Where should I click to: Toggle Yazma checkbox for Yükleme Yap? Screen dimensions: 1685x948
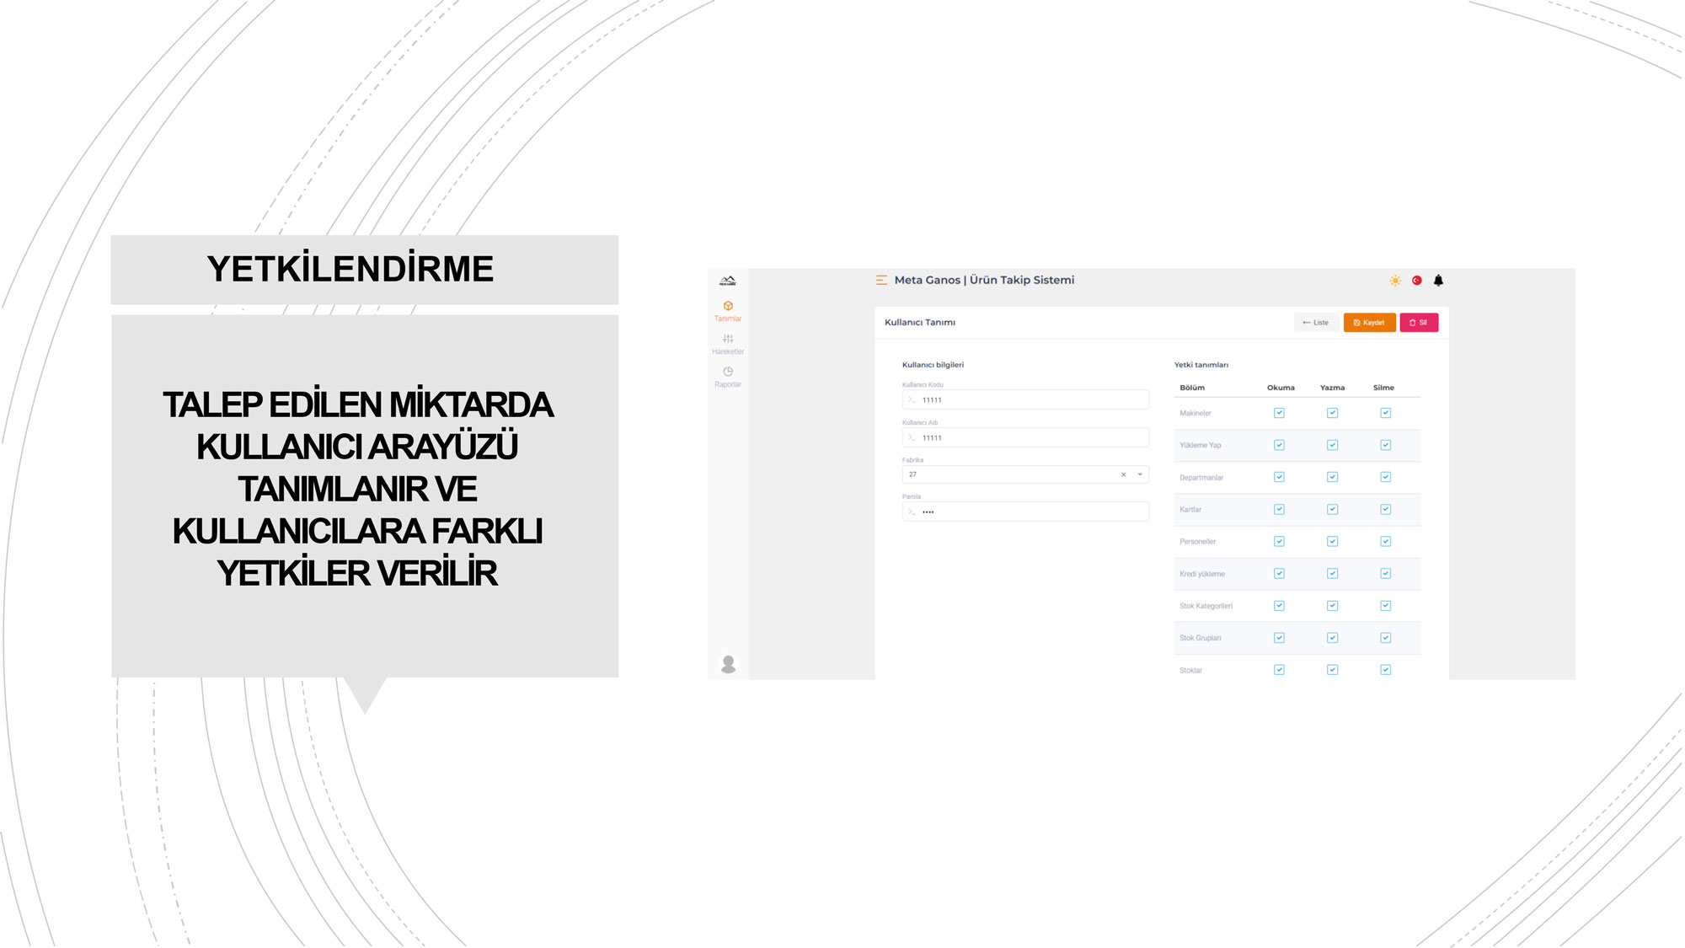[1332, 445]
